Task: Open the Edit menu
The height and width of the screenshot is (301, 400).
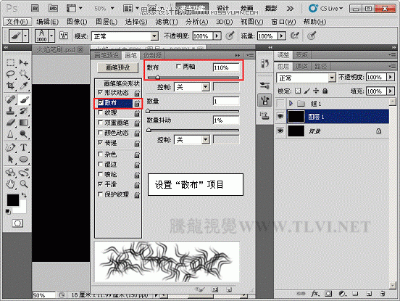Action: [47, 22]
